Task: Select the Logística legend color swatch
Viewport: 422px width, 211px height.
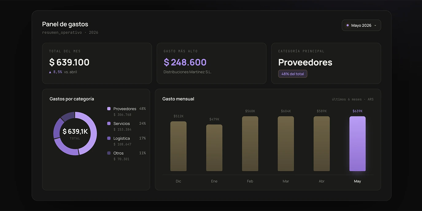Action: pyautogui.click(x=109, y=138)
